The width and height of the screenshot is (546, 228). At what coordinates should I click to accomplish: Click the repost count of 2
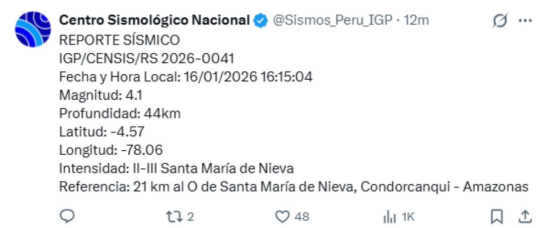[x=190, y=217]
